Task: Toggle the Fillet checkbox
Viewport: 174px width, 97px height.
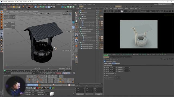Action: 115,75
